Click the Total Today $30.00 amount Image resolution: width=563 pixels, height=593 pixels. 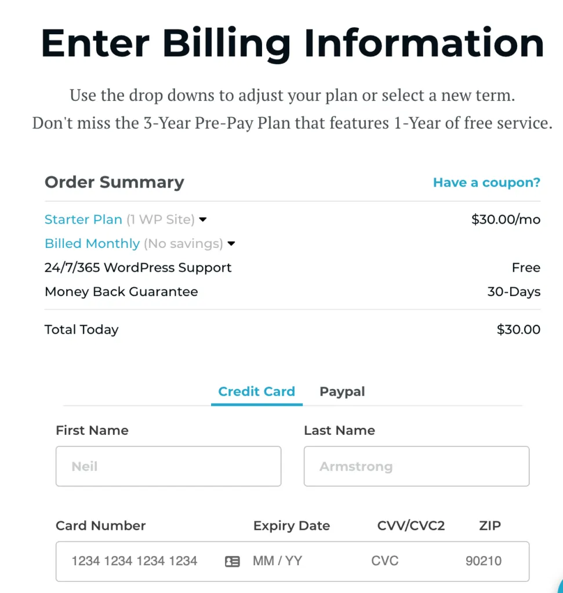coord(518,330)
